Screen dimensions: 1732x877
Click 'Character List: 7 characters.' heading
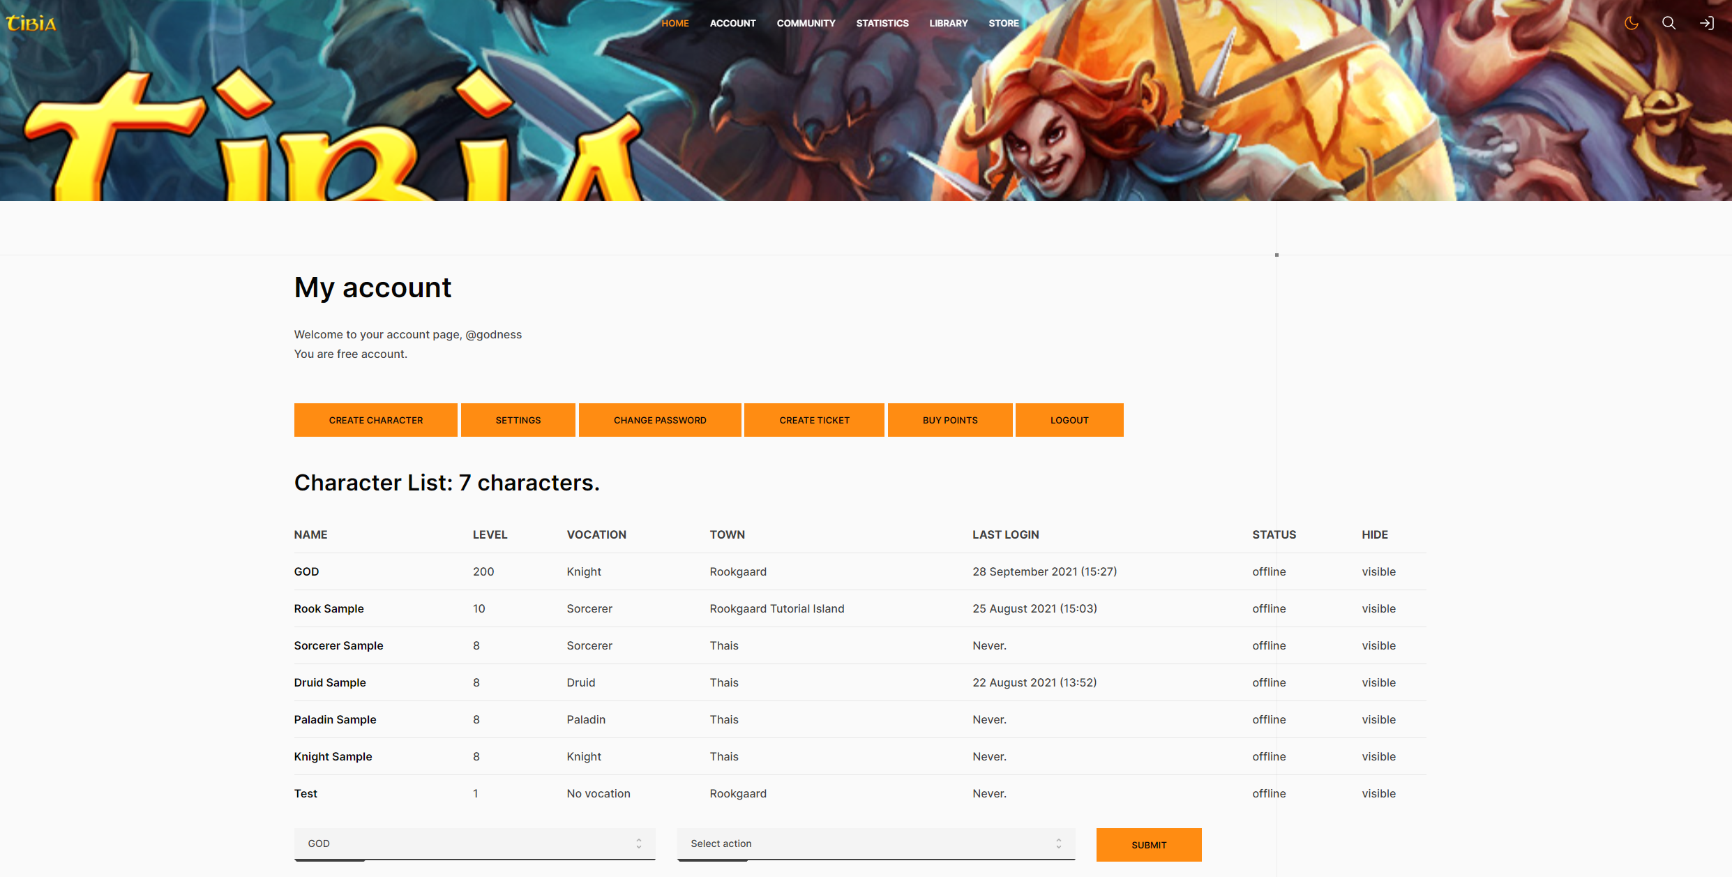(x=447, y=483)
